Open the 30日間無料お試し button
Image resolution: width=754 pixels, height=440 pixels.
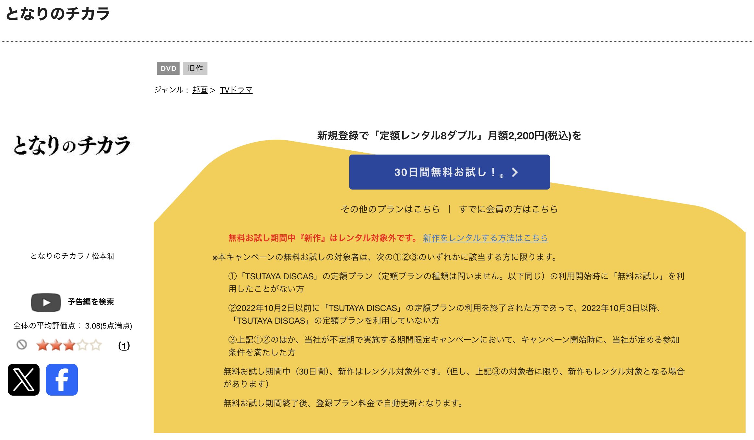(449, 172)
